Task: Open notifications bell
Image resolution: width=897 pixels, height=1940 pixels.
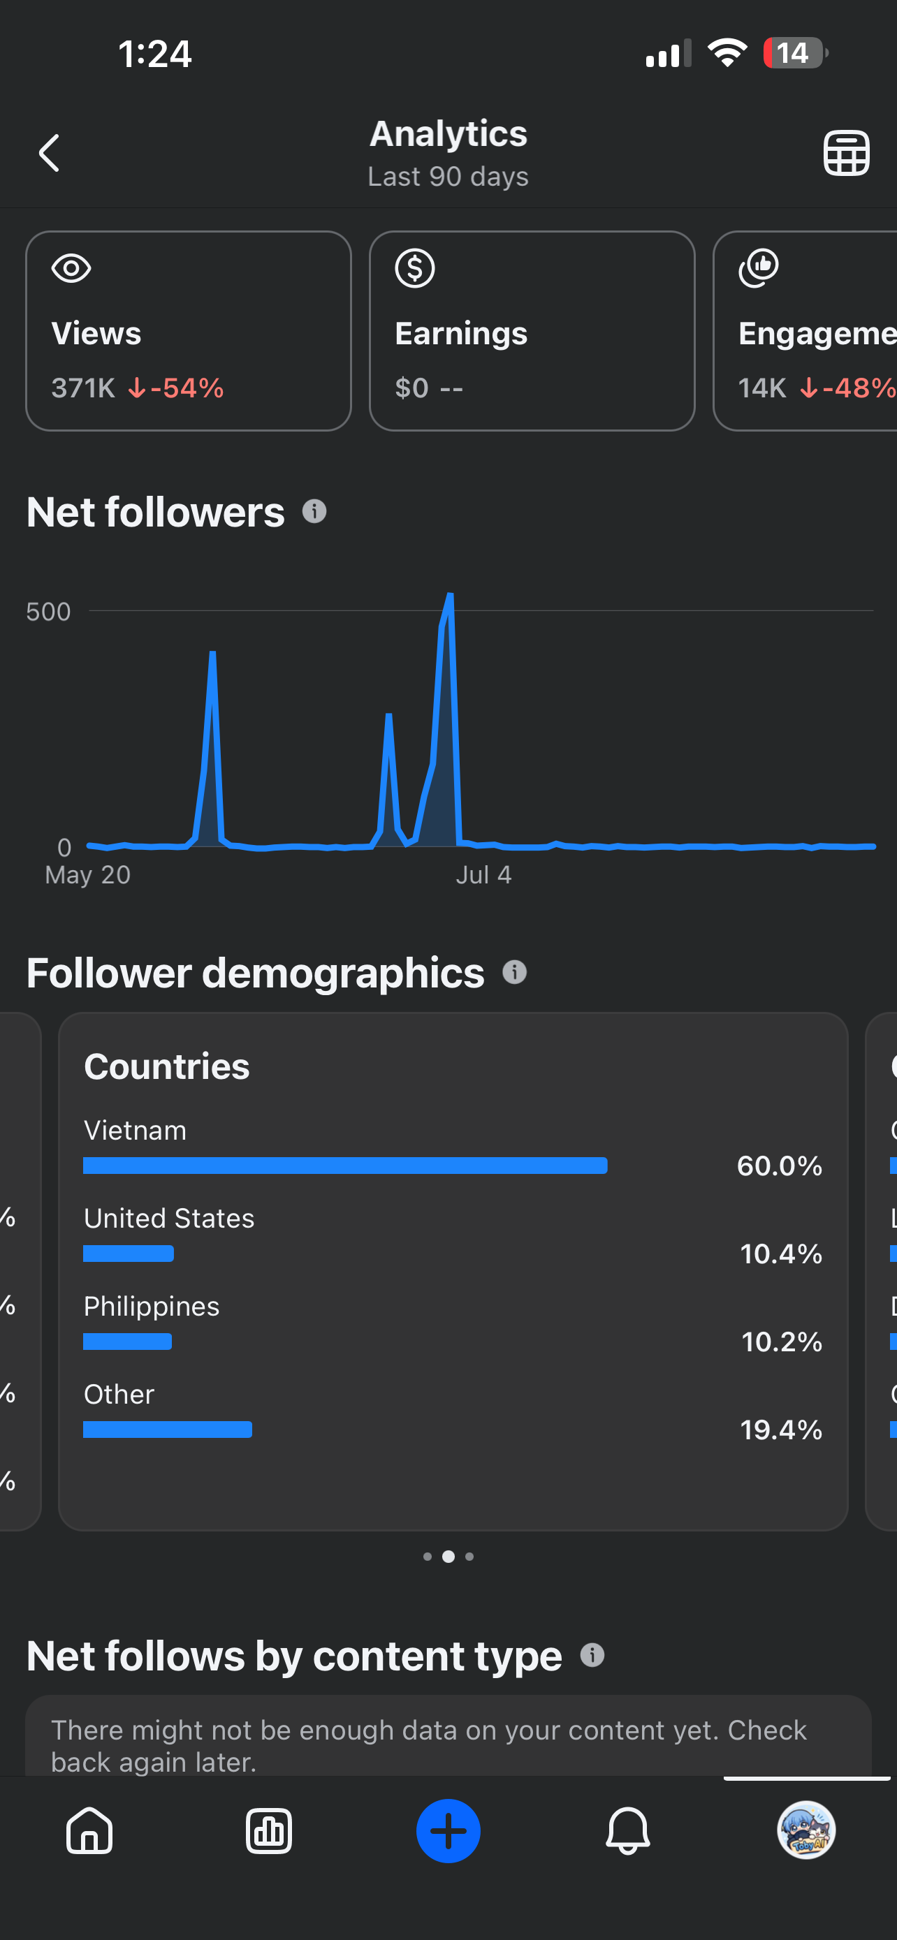Action: [627, 1831]
